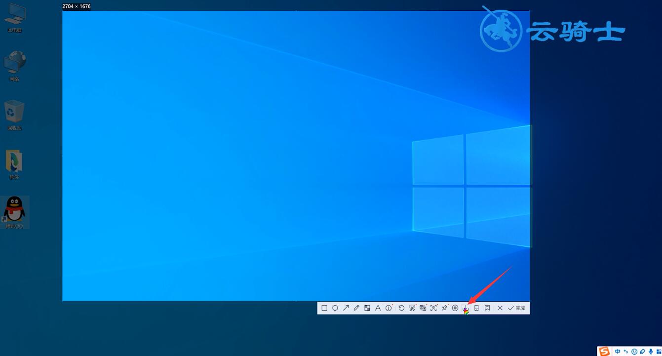Choose the pencil brush tool
This screenshot has width=662, height=356.
tap(356, 308)
